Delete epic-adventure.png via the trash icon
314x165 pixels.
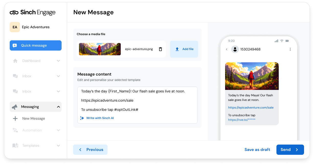(x=160, y=49)
